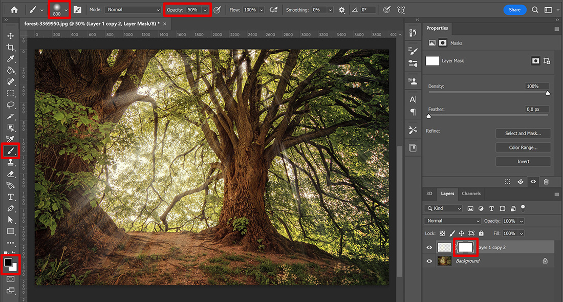563x302 pixels.
Task: Open the layer blend mode dropdown
Action: click(x=452, y=221)
